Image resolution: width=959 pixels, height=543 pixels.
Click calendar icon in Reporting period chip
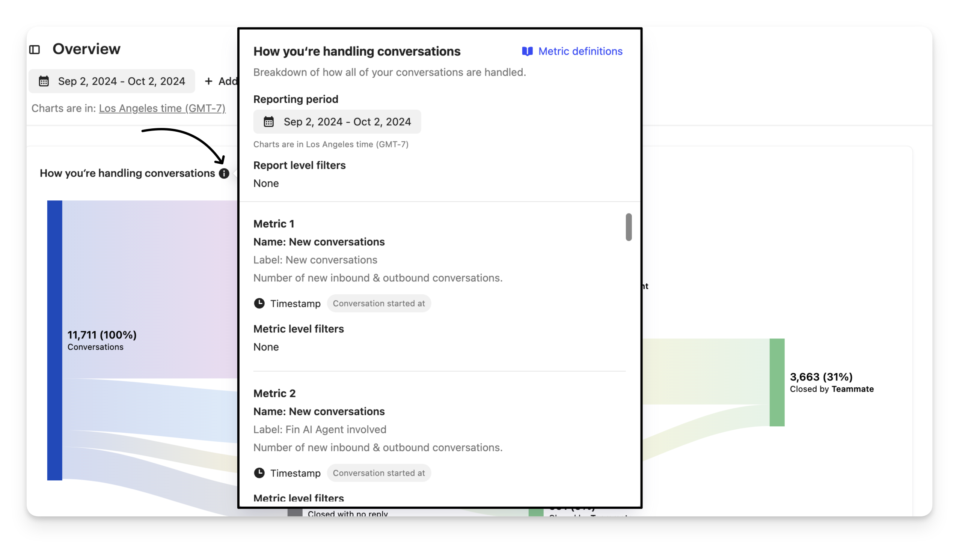coord(269,122)
